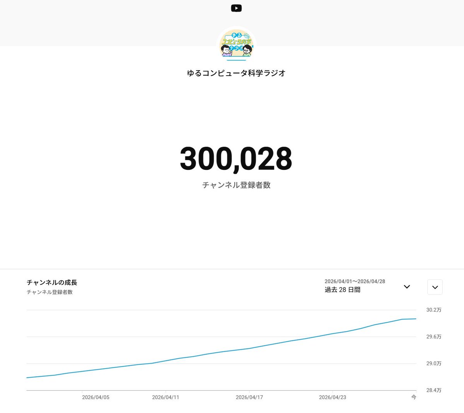The height and width of the screenshot is (413, 464).
Task: Collapse the chart panel with the chevron button
Action: (435, 287)
